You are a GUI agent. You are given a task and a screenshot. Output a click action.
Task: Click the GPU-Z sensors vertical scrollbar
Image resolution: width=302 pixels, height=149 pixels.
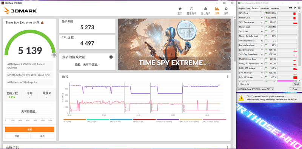pos(299,46)
